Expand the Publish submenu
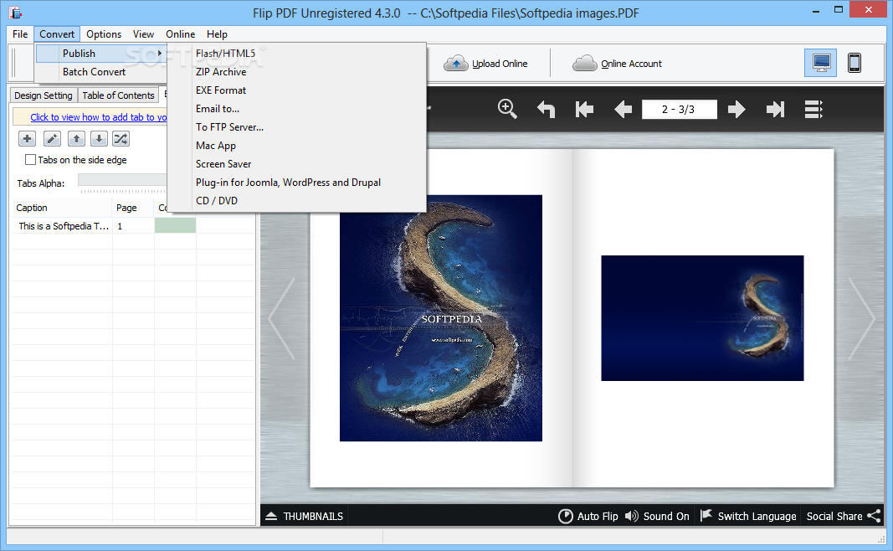893x551 pixels. click(101, 54)
